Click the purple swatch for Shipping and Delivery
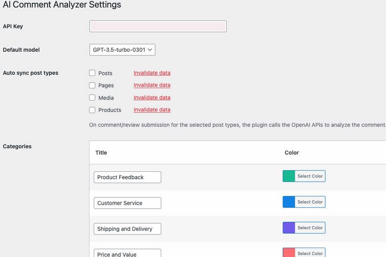The image size is (386, 257). tap(289, 228)
